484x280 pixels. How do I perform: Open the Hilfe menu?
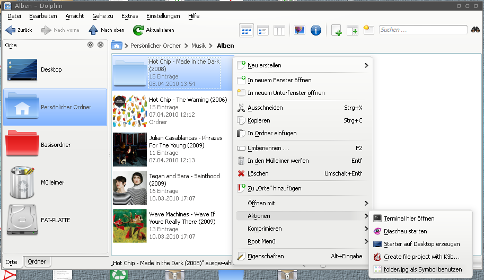coord(194,16)
